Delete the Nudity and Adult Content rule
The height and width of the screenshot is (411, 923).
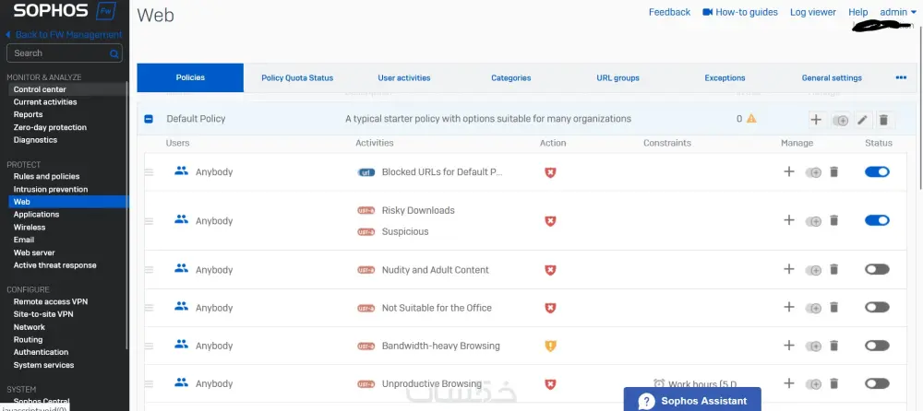coord(833,269)
